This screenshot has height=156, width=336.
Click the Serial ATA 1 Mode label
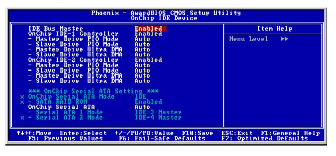66,112
